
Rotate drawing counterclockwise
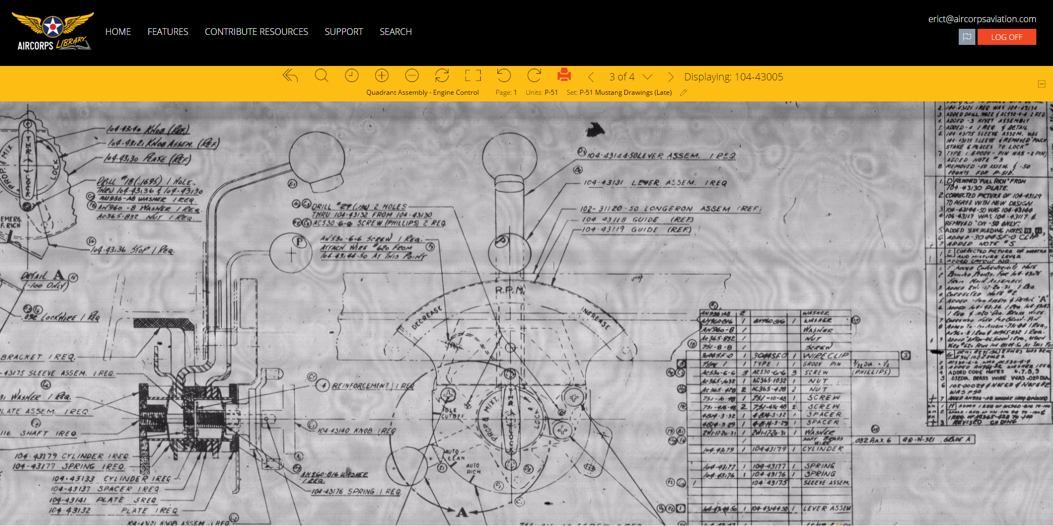tap(503, 76)
